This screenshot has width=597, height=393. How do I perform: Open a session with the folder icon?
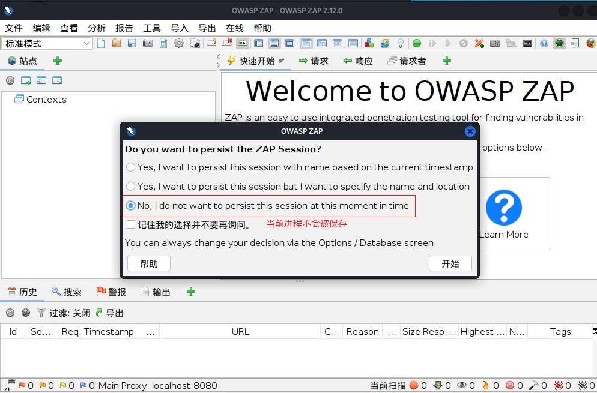[117, 43]
